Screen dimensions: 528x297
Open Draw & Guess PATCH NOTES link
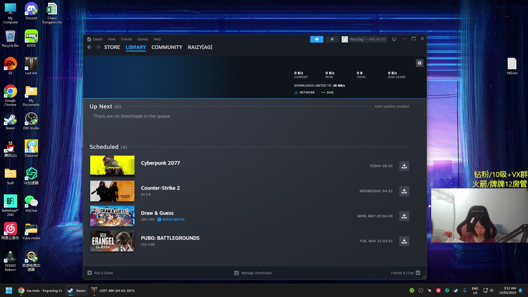click(171, 219)
